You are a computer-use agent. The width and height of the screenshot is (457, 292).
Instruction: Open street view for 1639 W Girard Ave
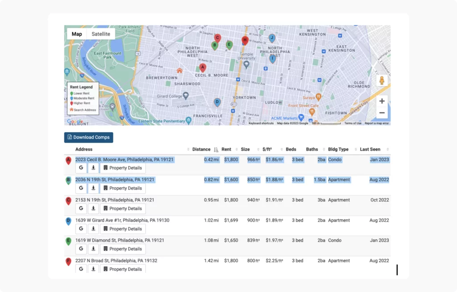(x=93, y=229)
